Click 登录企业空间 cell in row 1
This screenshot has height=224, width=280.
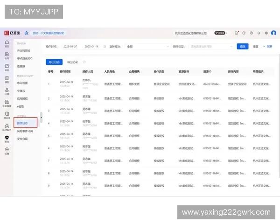[161, 84]
